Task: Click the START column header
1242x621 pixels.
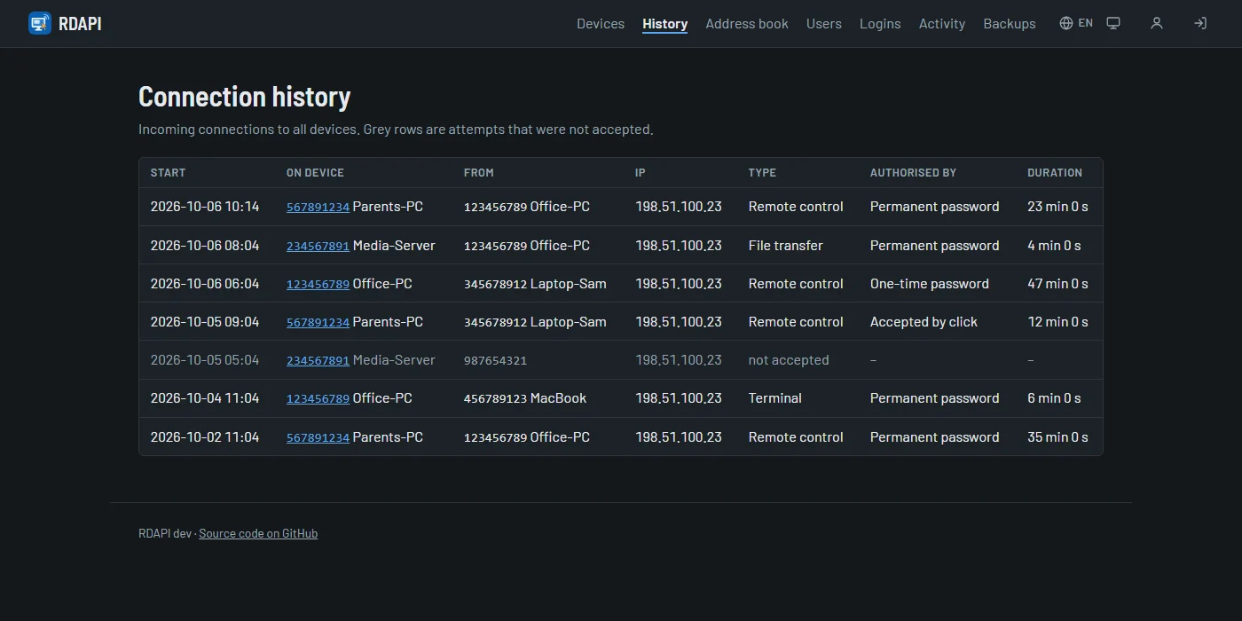Action: [168, 173]
